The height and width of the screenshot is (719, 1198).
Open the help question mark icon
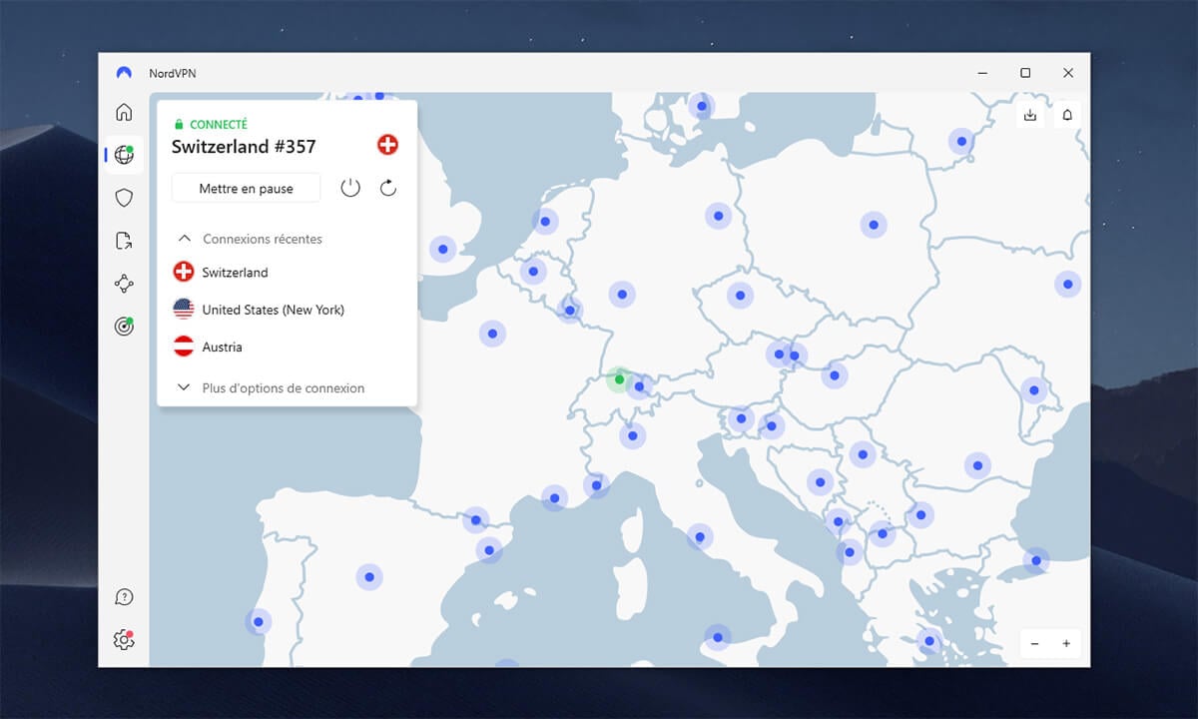pos(124,597)
